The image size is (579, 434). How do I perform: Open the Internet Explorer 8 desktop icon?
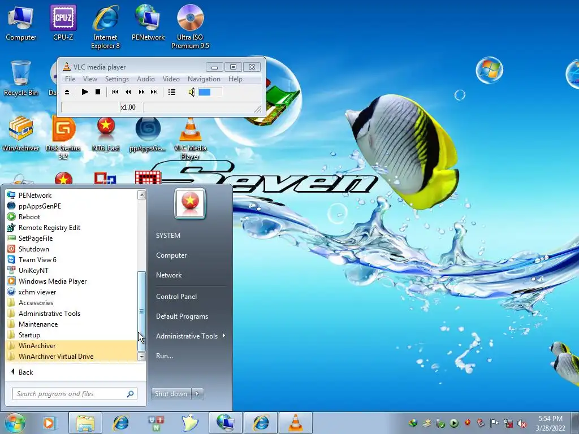(x=106, y=27)
